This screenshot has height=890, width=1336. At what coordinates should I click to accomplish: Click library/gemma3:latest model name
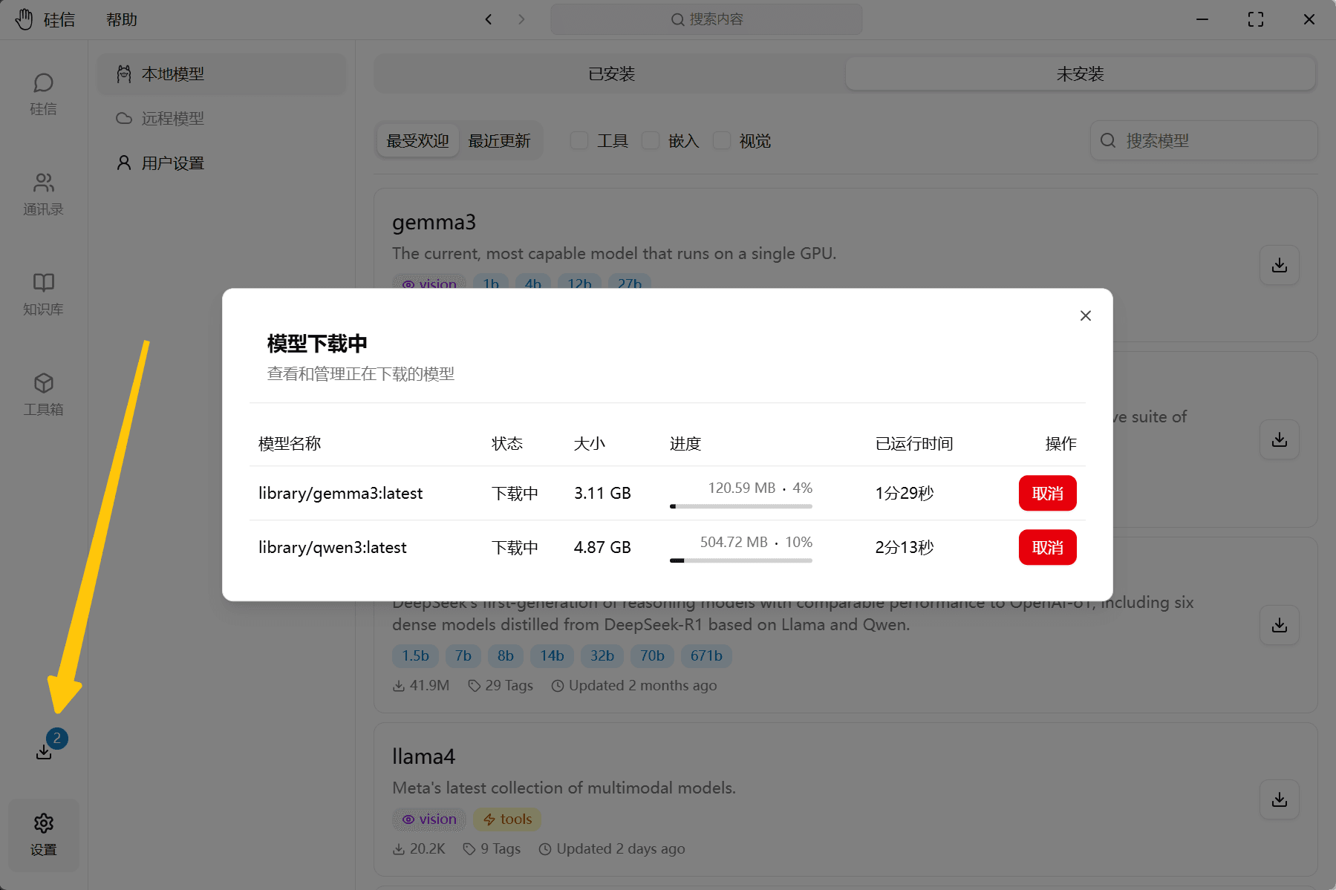coord(340,493)
